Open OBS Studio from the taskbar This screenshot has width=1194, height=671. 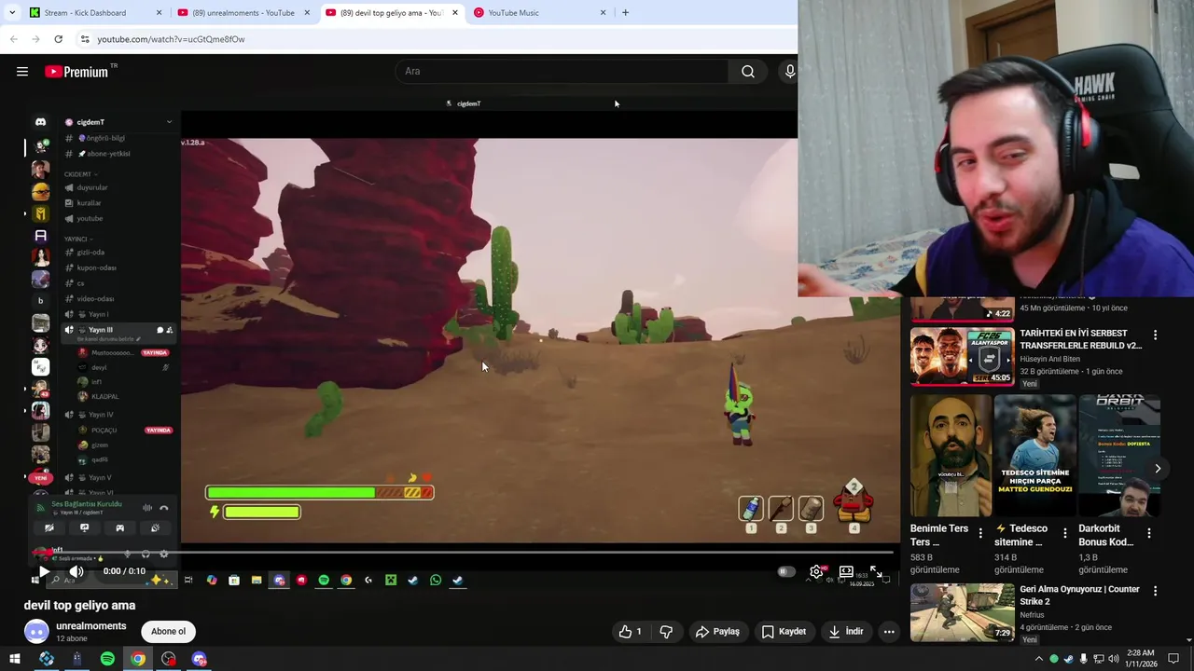[x=168, y=659]
